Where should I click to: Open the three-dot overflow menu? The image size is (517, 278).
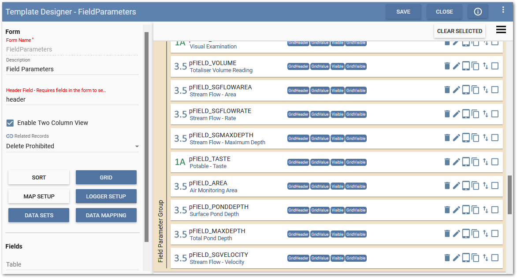tap(503, 10)
